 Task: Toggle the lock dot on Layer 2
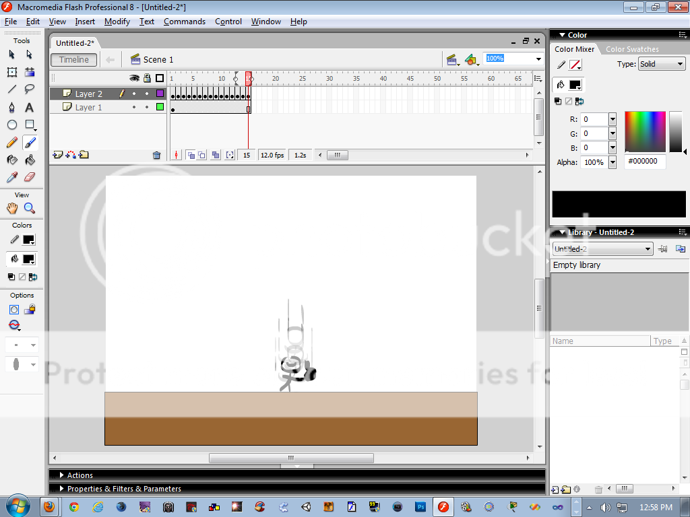point(147,94)
